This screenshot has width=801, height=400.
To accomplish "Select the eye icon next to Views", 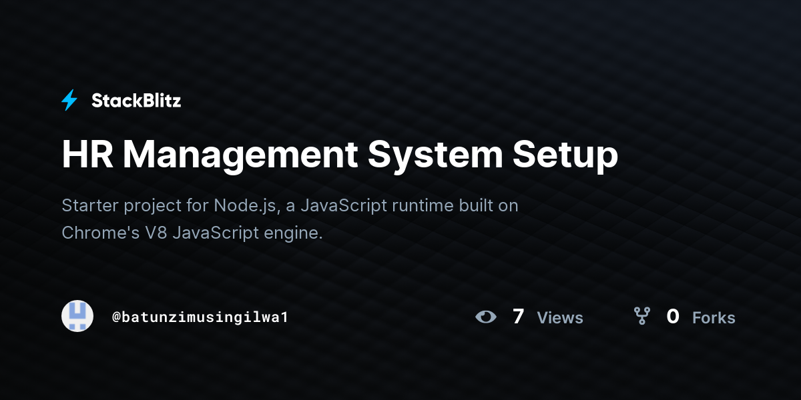I will 487,317.
